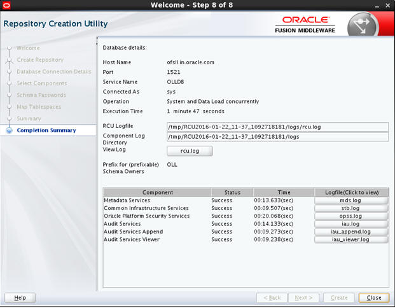Open the iau_viewer.log logfile
Screen dimensions: 395x308
click(x=351, y=240)
